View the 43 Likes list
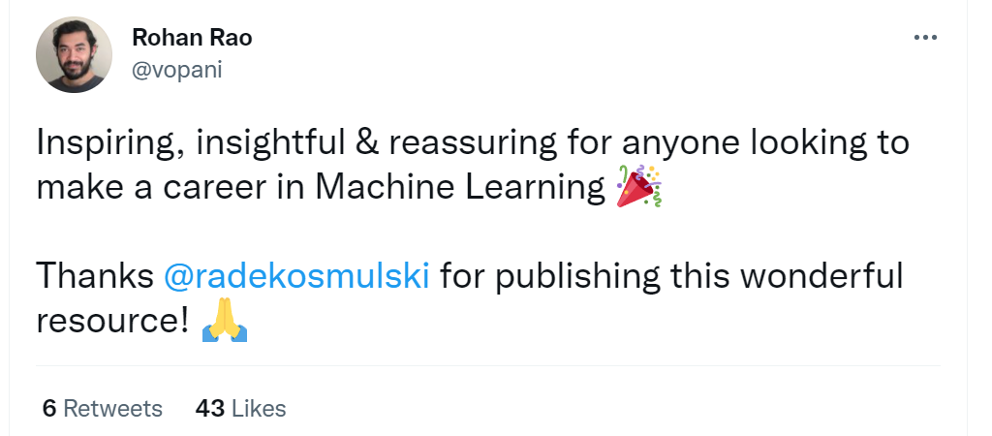 tap(240, 409)
